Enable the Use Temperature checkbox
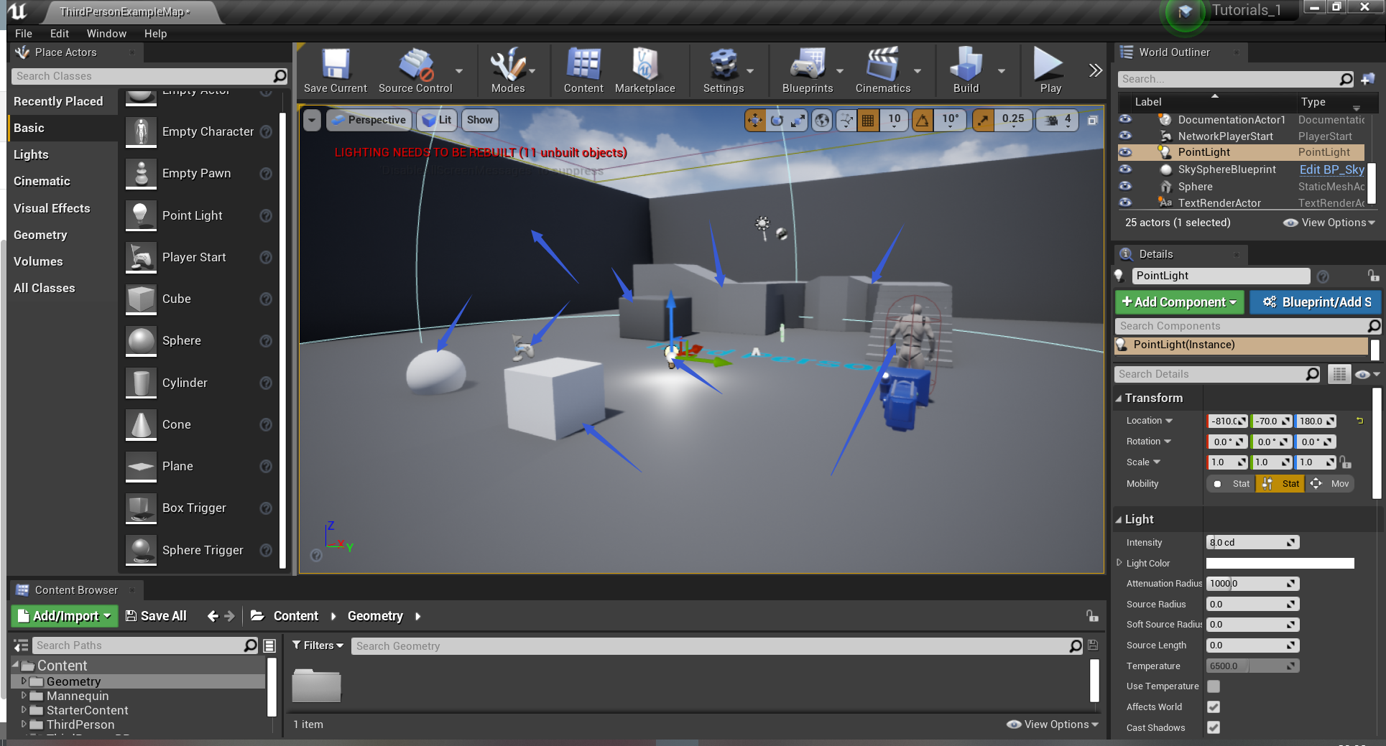This screenshot has height=746, width=1386. 1214,686
